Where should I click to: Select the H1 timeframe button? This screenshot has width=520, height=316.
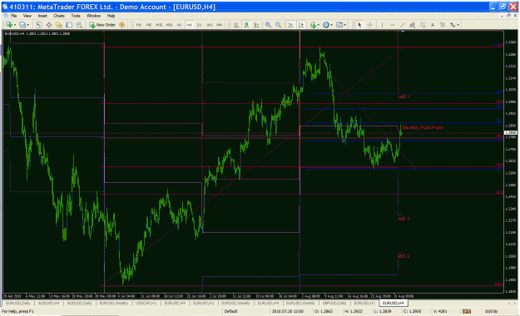179,25
